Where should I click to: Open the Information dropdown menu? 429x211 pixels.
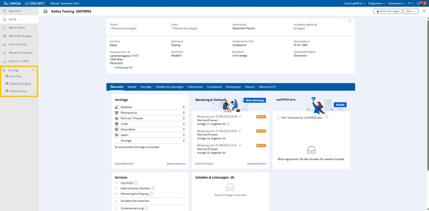pos(396,3)
